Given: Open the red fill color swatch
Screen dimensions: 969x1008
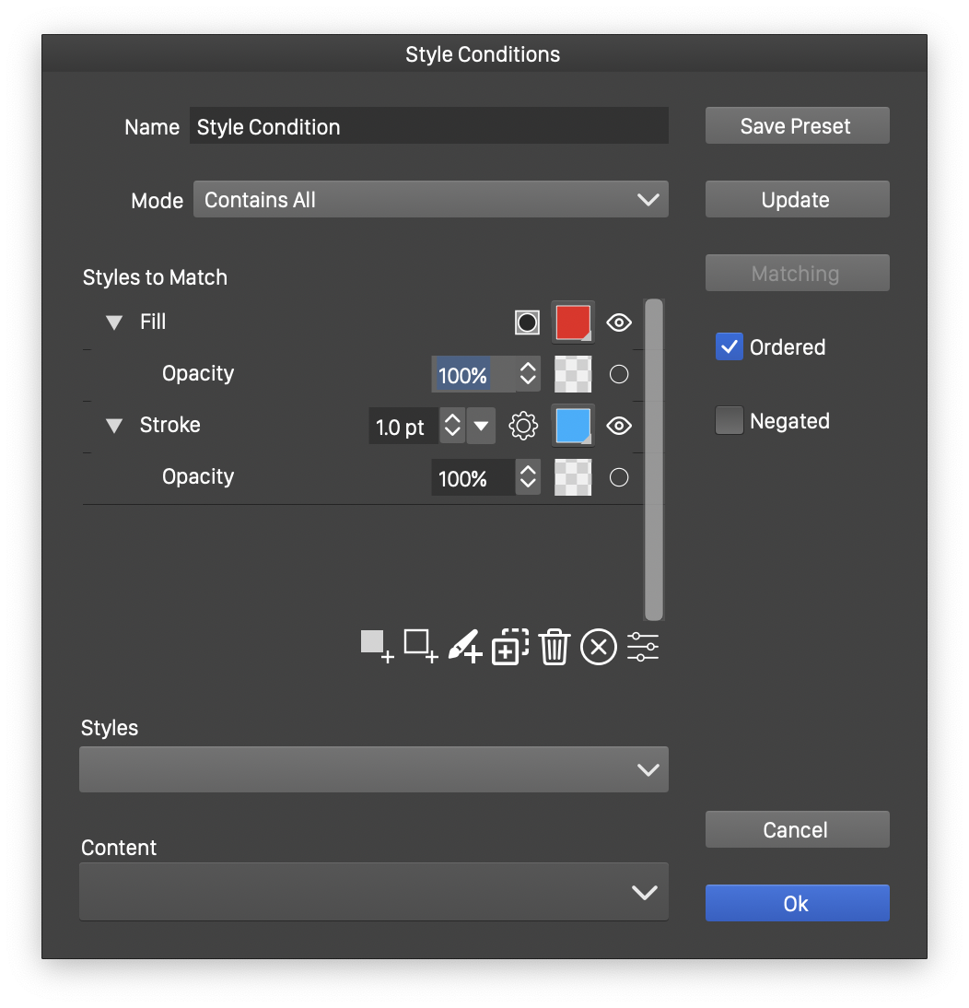Looking at the screenshot, I should (572, 322).
